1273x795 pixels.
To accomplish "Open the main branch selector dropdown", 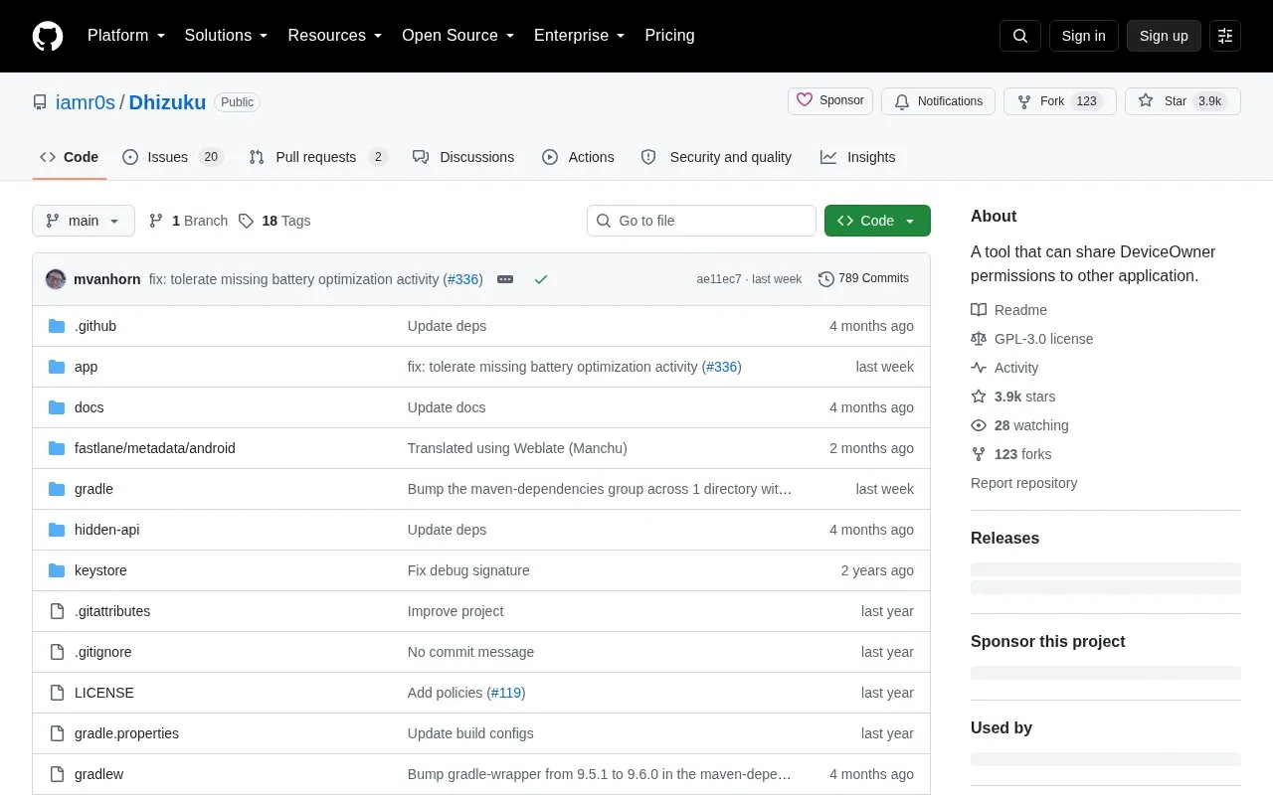I will coord(84,221).
